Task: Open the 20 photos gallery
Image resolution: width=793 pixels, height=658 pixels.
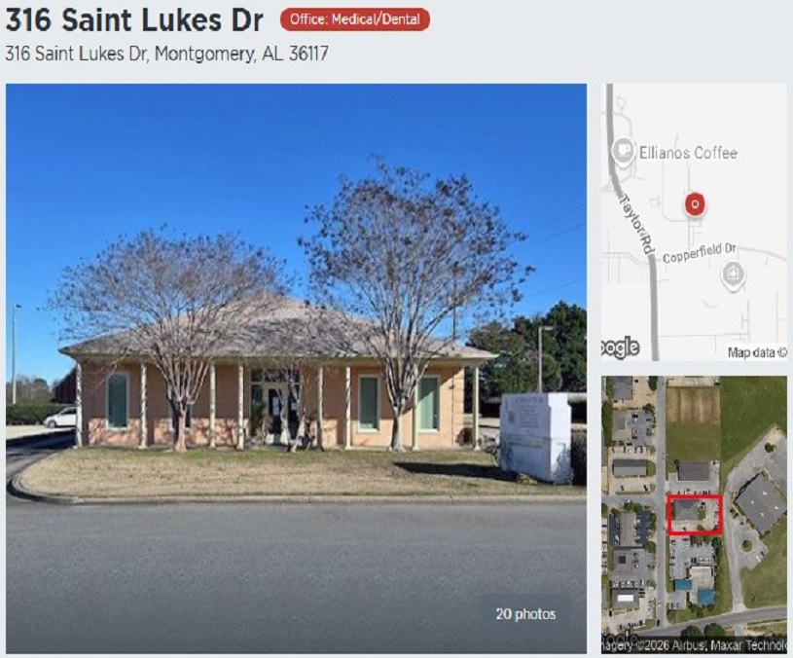Action: point(525,614)
